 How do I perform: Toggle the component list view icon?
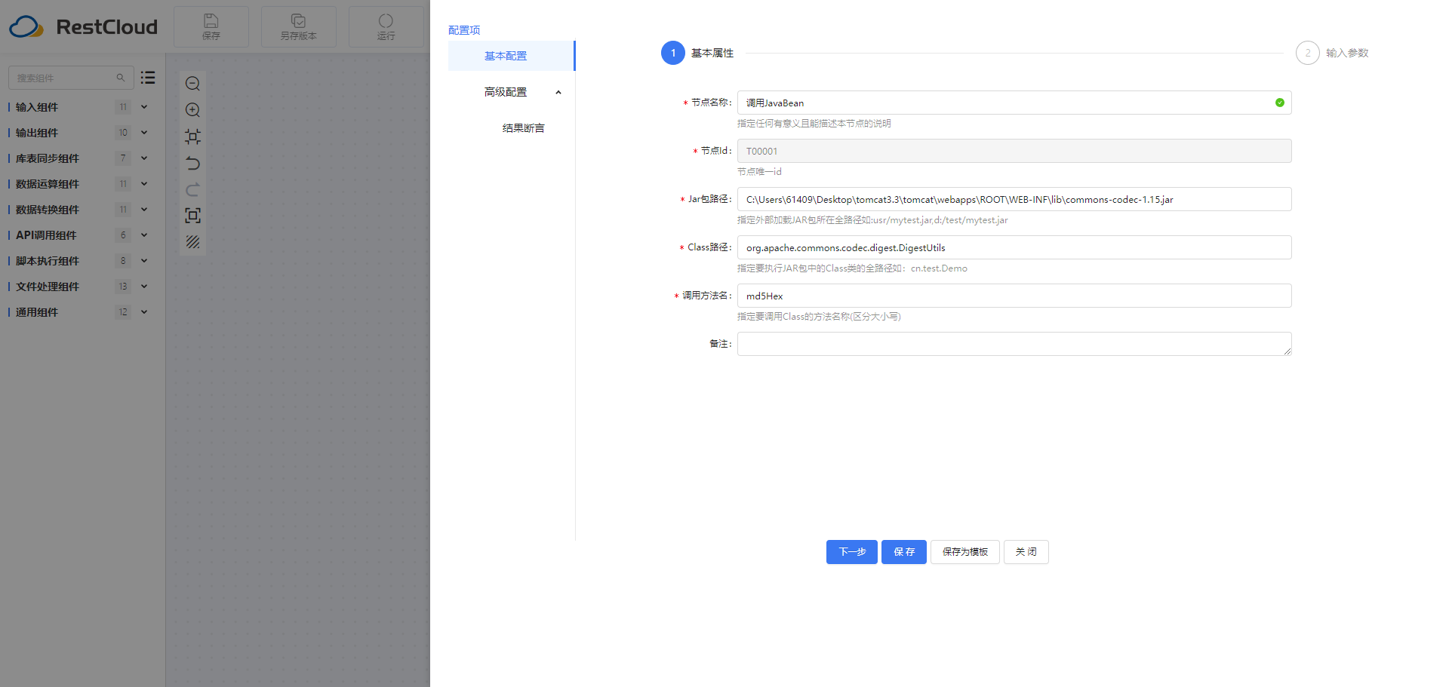pos(148,77)
